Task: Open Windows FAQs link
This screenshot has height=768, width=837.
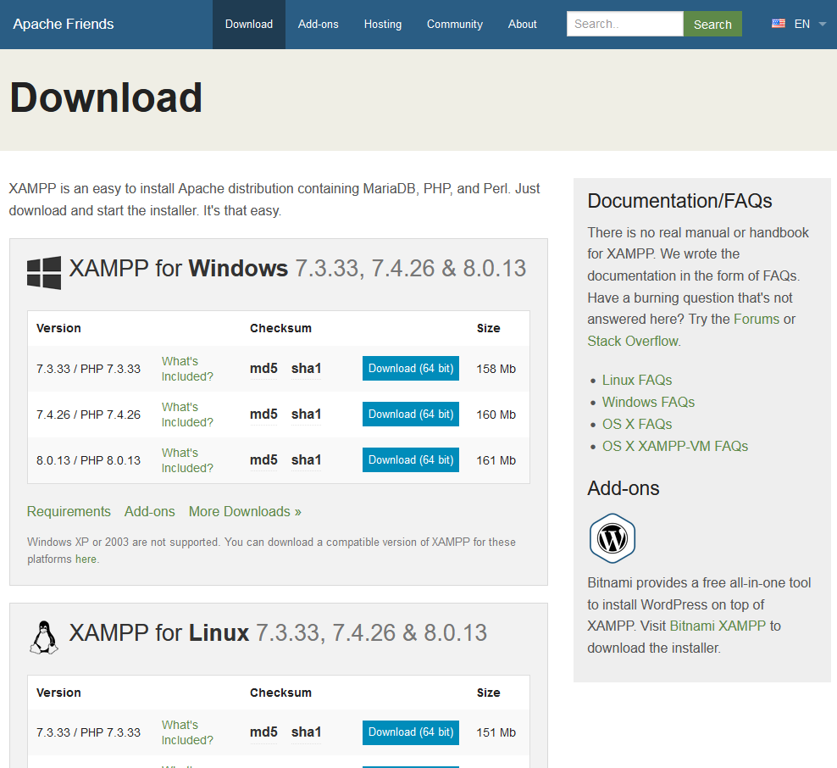Action: (648, 402)
